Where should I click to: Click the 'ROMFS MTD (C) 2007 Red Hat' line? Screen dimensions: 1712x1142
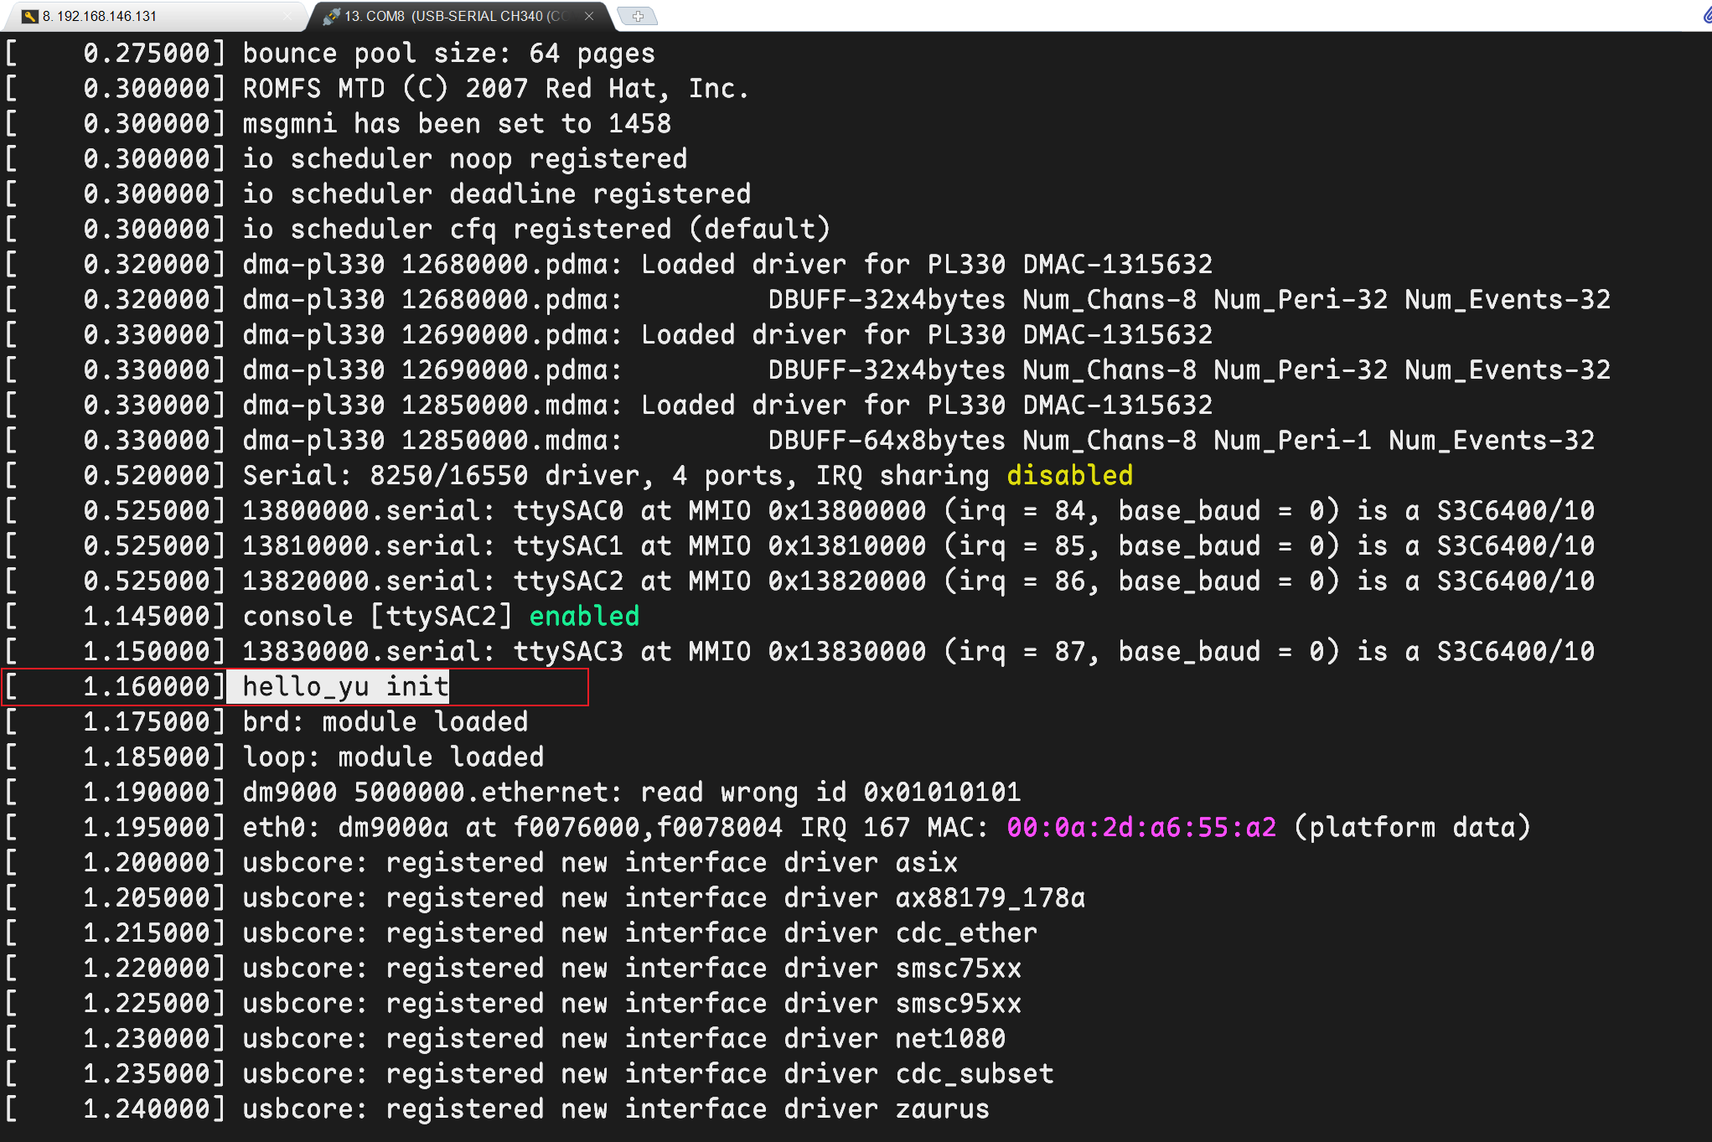495,88
